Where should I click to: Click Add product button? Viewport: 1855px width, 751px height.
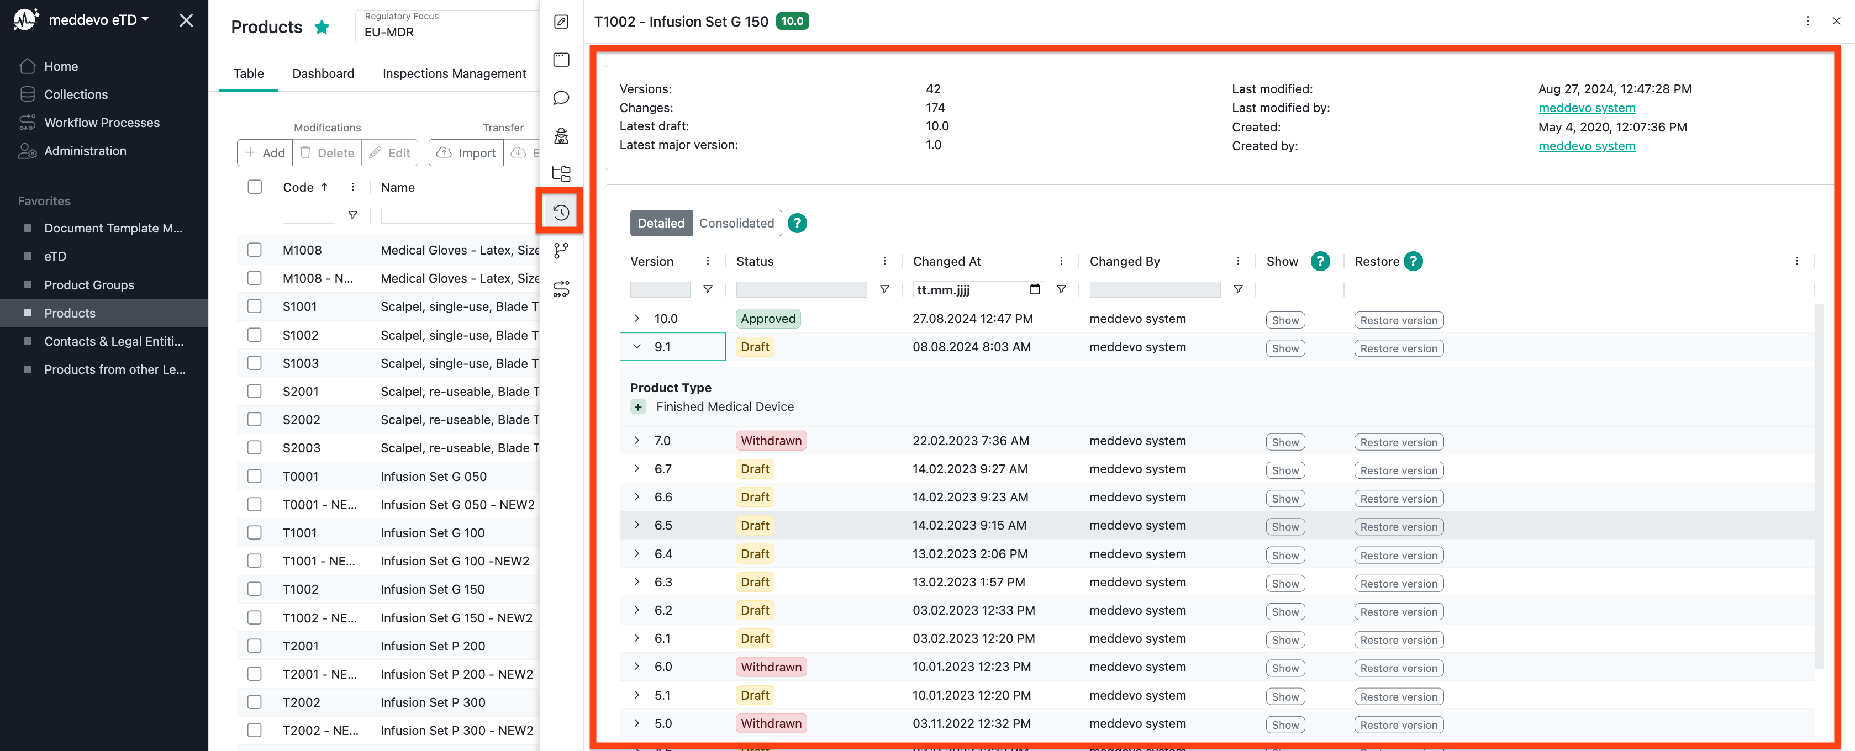pos(264,152)
